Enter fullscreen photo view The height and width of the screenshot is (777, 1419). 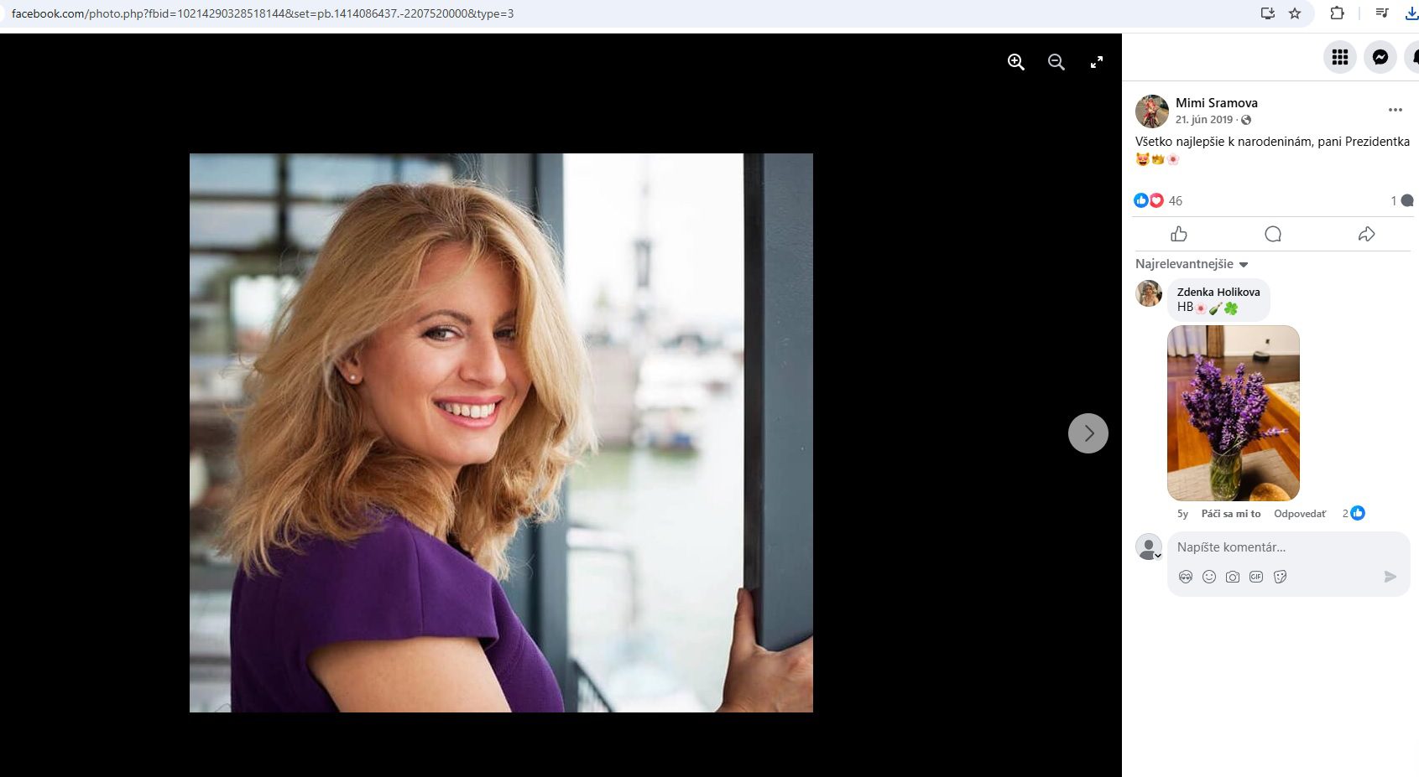1096,62
